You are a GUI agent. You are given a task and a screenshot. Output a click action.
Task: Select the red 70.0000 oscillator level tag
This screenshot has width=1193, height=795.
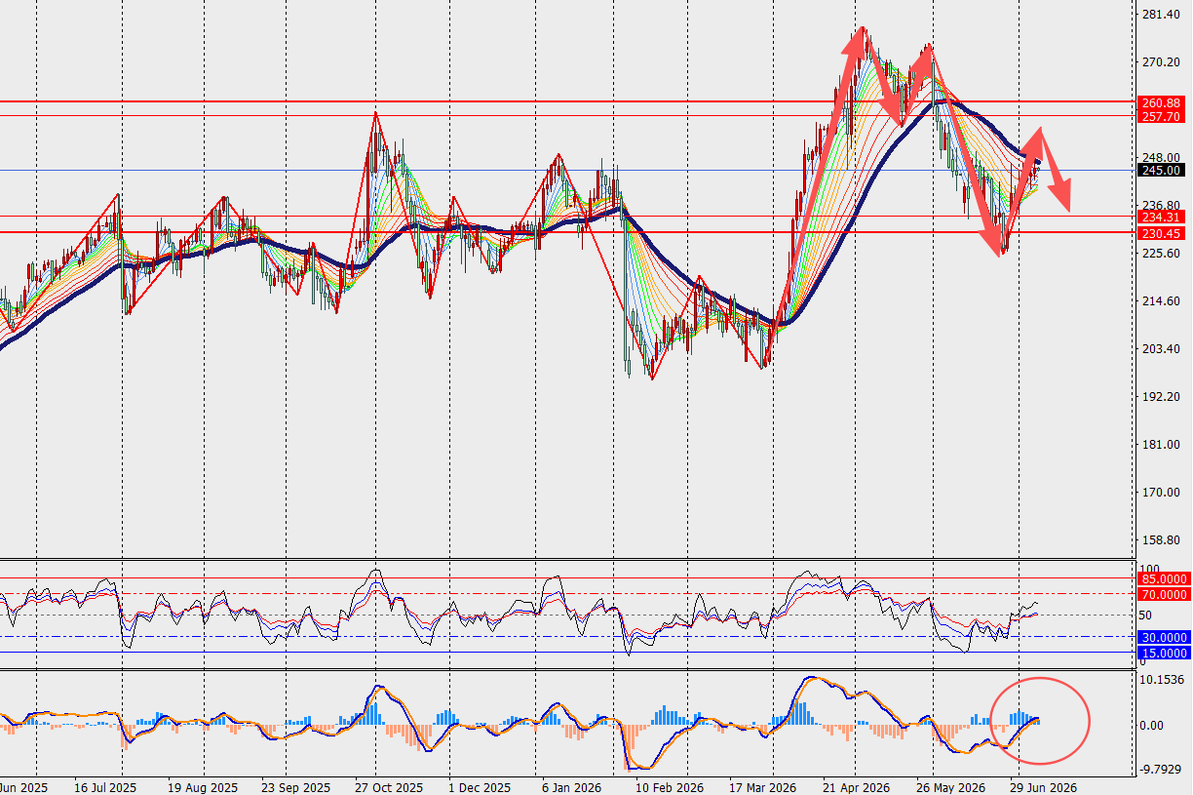pos(1162,594)
